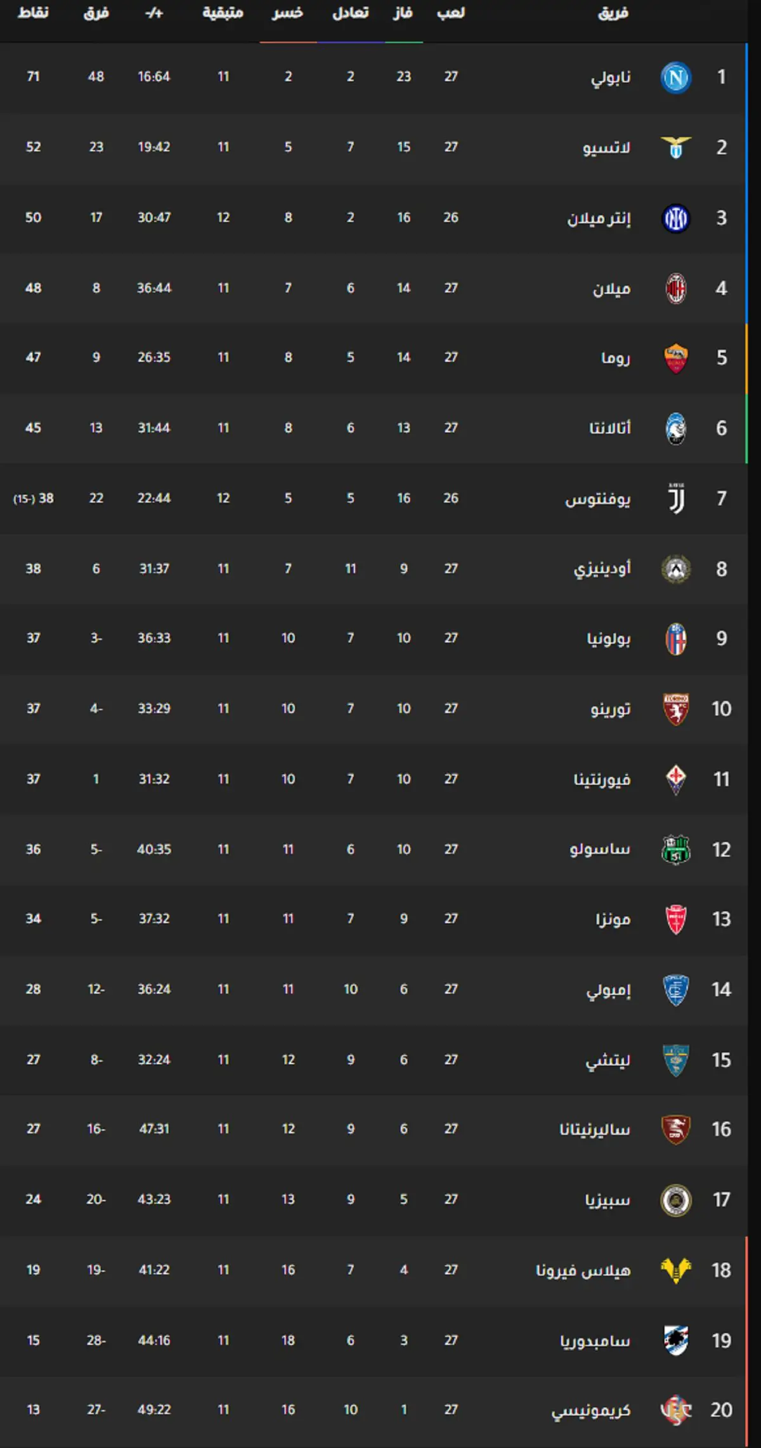This screenshot has width=761, height=1448.
Task: Open the بولونيا team name link
Action: pos(609,639)
